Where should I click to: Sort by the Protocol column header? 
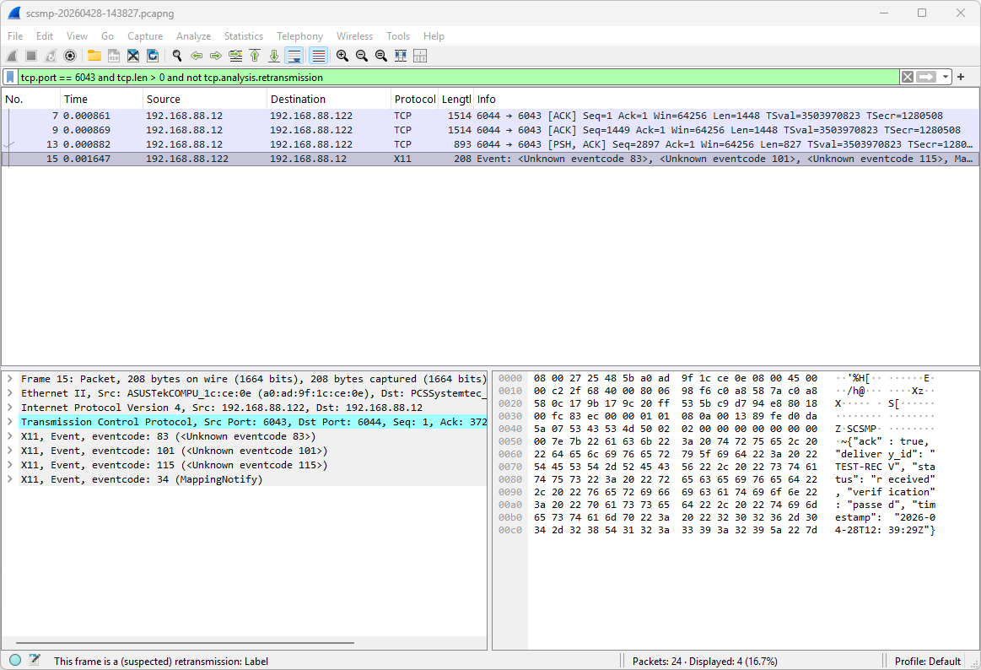[415, 99]
